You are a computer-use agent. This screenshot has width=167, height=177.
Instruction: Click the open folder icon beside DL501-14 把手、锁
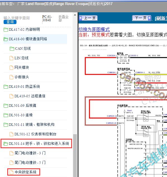click(x=6, y=144)
